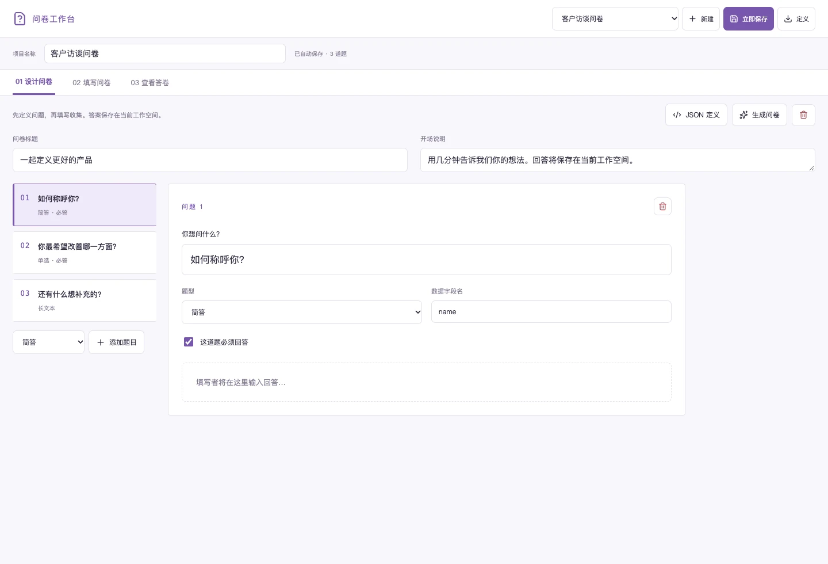Click the 问题 1 label text
This screenshot has height=564, width=828.
192,207
